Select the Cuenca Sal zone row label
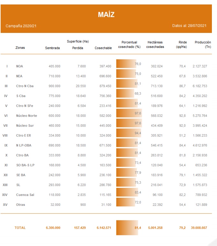217x246 pixels. [25, 195]
